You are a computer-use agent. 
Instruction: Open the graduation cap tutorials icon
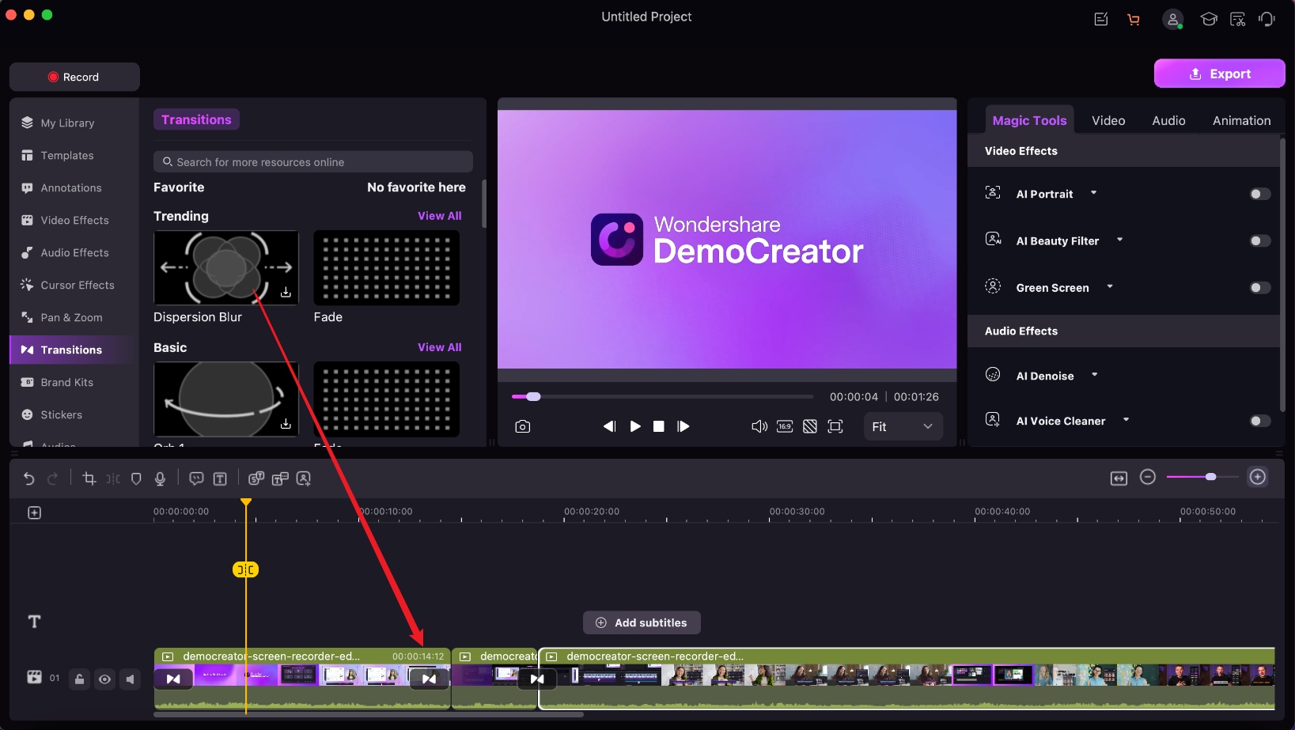(x=1209, y=19)
